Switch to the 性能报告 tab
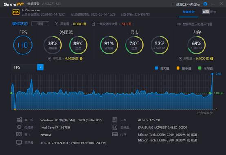 click(x=188, y=12)
